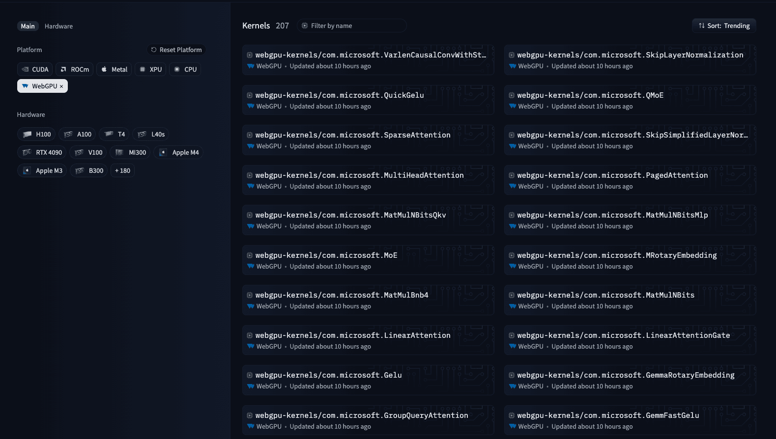Select the ROCm platform filter

75,69
